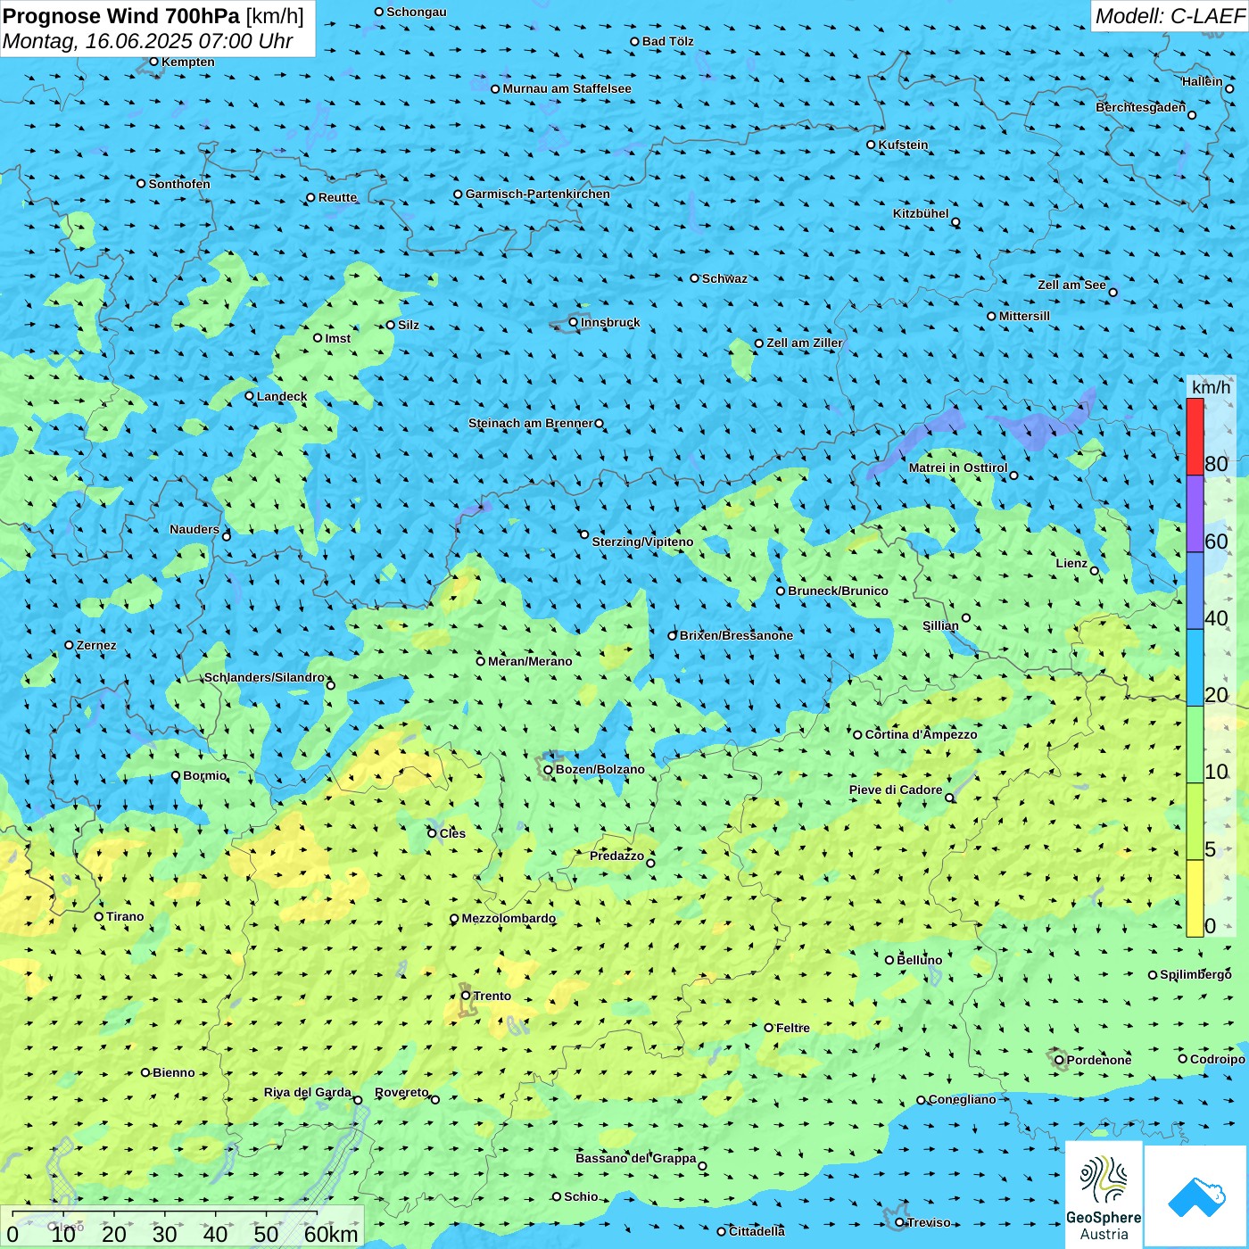1249x1249 pixels.
Task: Click the 'Matrei in Osttirol' label
Action: click(x=958, y=467)
